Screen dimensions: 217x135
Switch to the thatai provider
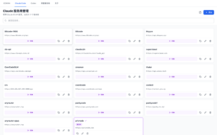(x=172, y=77)
